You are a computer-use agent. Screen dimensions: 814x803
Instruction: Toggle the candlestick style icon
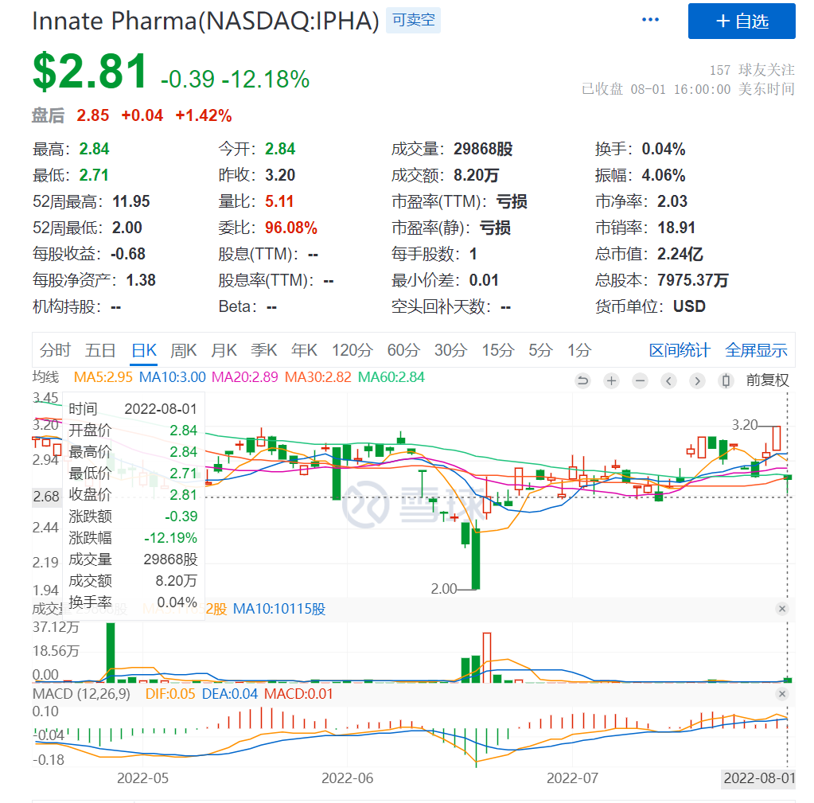click(726, 381)
